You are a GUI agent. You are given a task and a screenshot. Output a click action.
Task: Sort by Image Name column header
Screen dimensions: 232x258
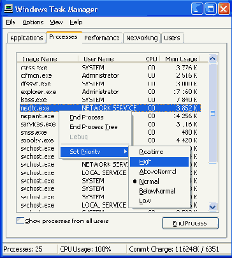47,59
